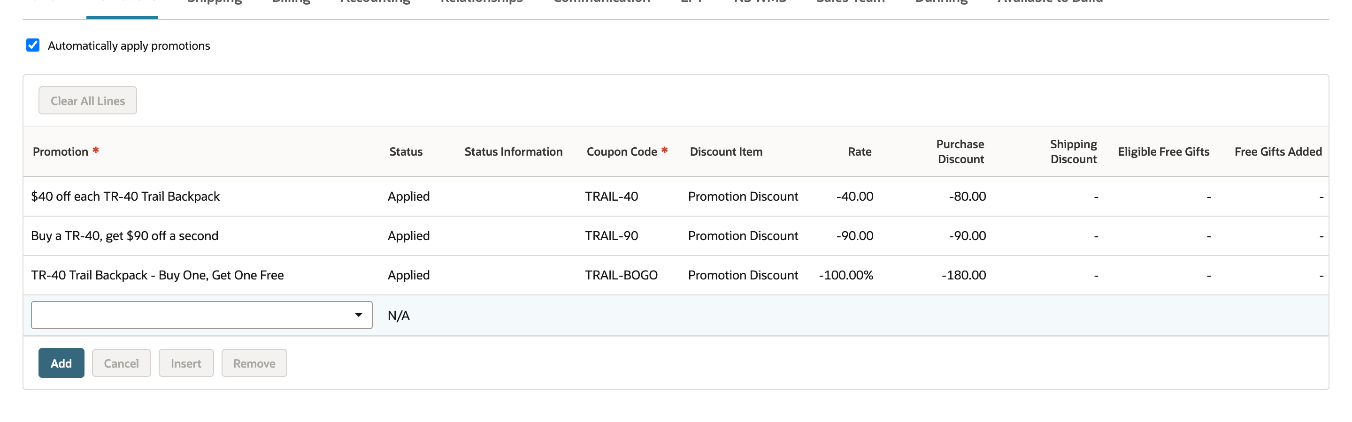The image size is (1352, 422).
Task: Click the Cancel button
Action: coord(121,363)
